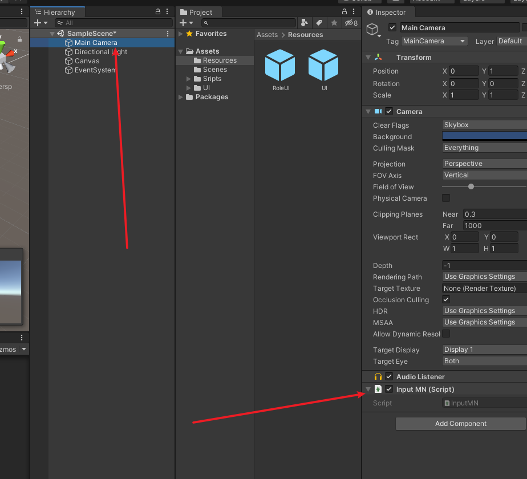Disable the Camera component checkbox
This screenshot has width=527, height=479.
[x=389, y=111]
